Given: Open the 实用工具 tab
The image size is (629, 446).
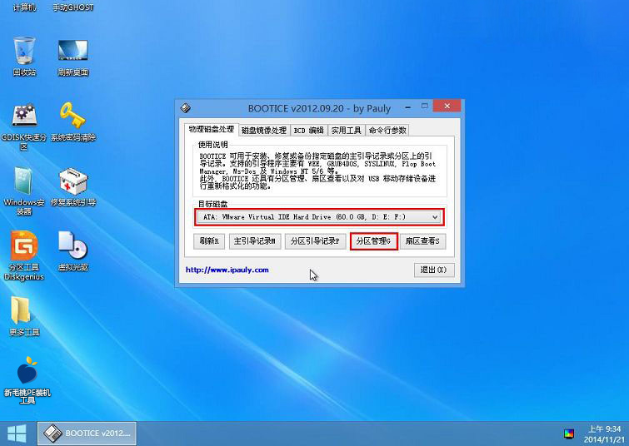Looking at the screenshot, I should [347, 131].
